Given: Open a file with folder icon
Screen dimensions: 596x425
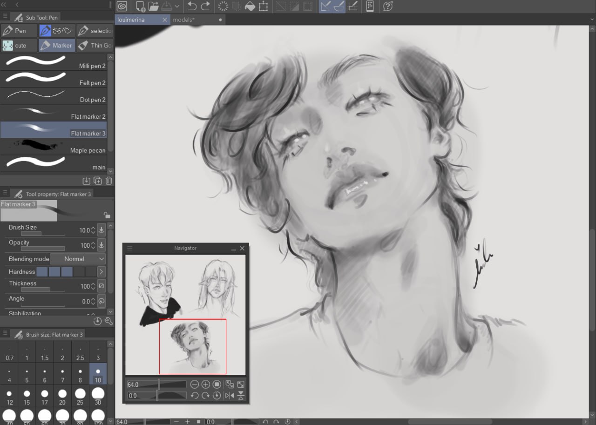Looking at the screenshot, I should click(153, 7).
